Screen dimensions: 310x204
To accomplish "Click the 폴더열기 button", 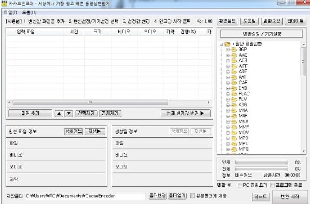I will click(x=177, y=196).
